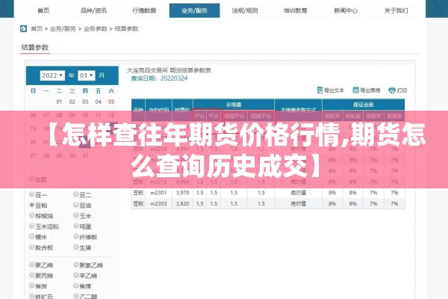Open the month 03 dropdown

click(x=87, y=75)
